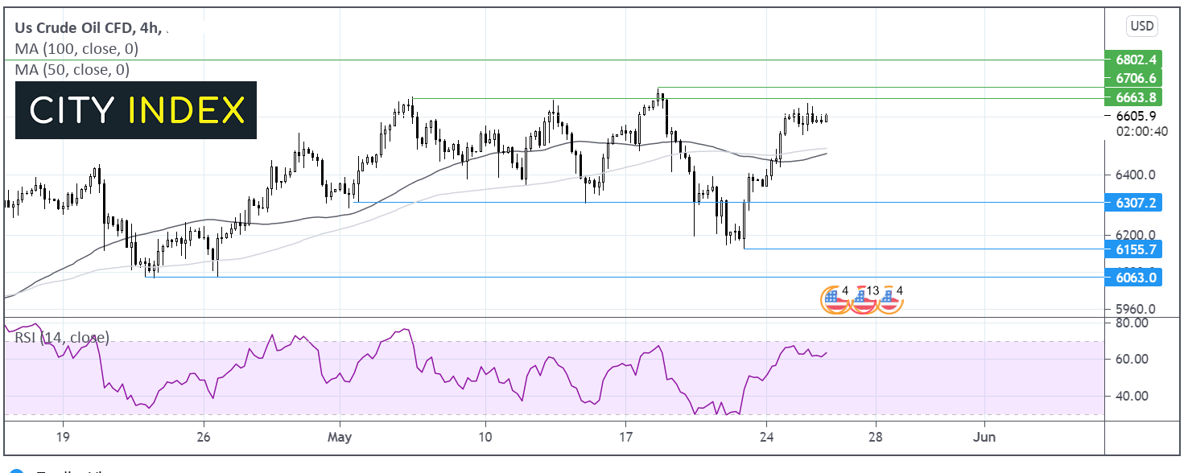This screenshot has height=473, width=1188.
Task: Click the 02:00:40 candle countdown timer
Action: (x=1136, y=132)
